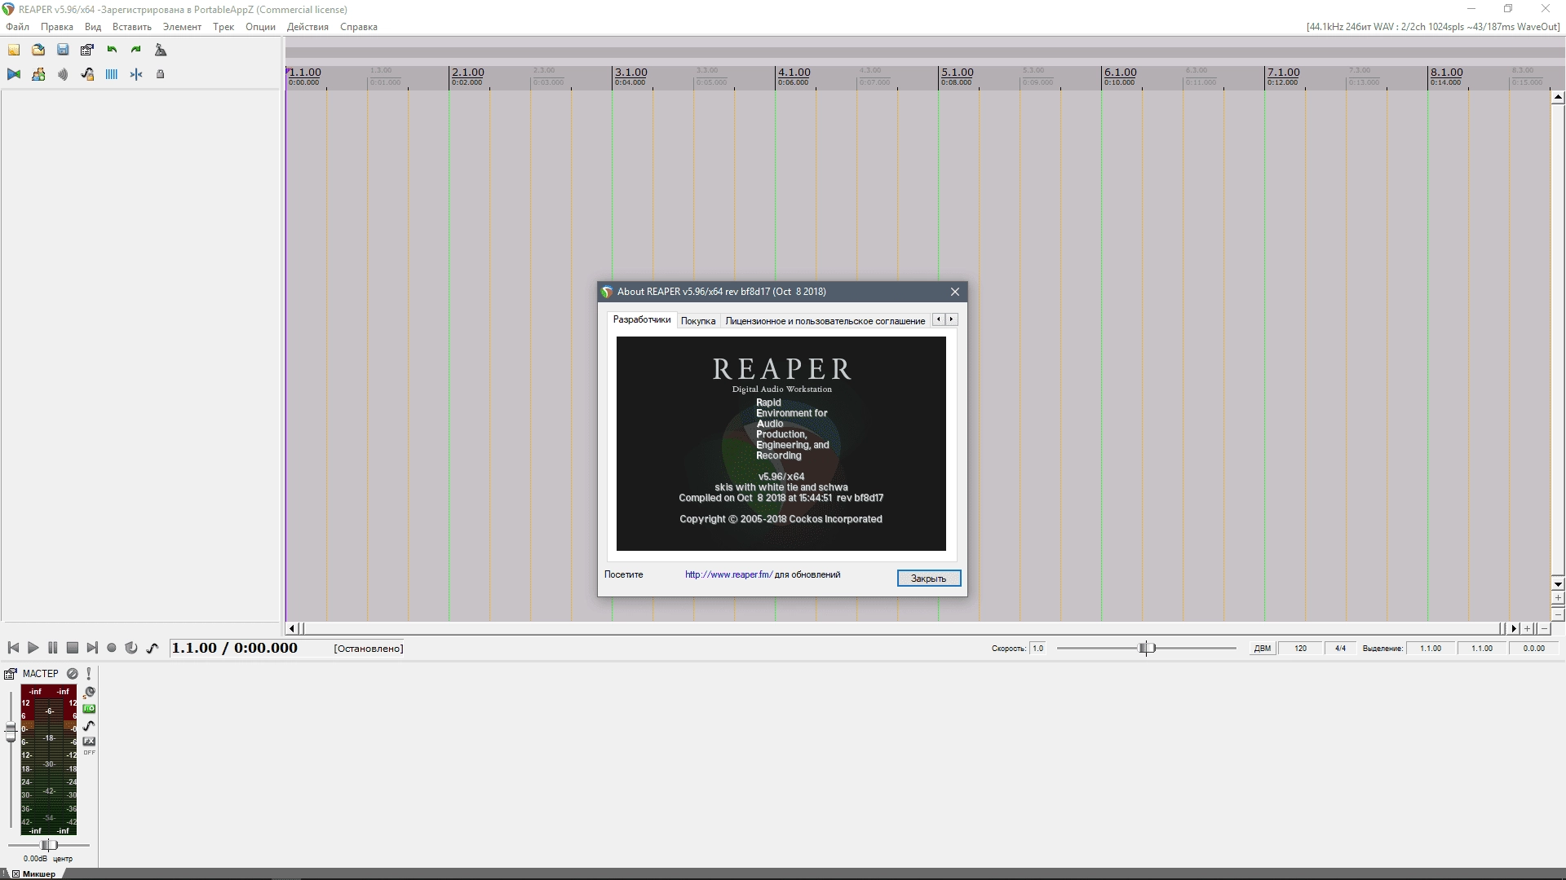Click the New Project toolbar icon
The image size is (1566, 880).
tap(14, 50)
